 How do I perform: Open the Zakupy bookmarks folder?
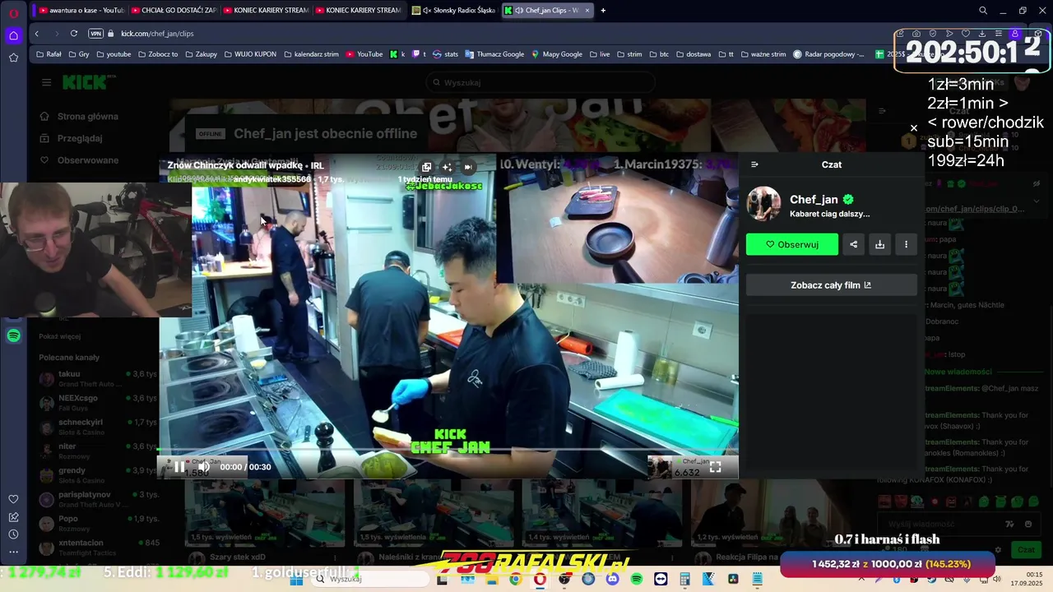(202, 54)
